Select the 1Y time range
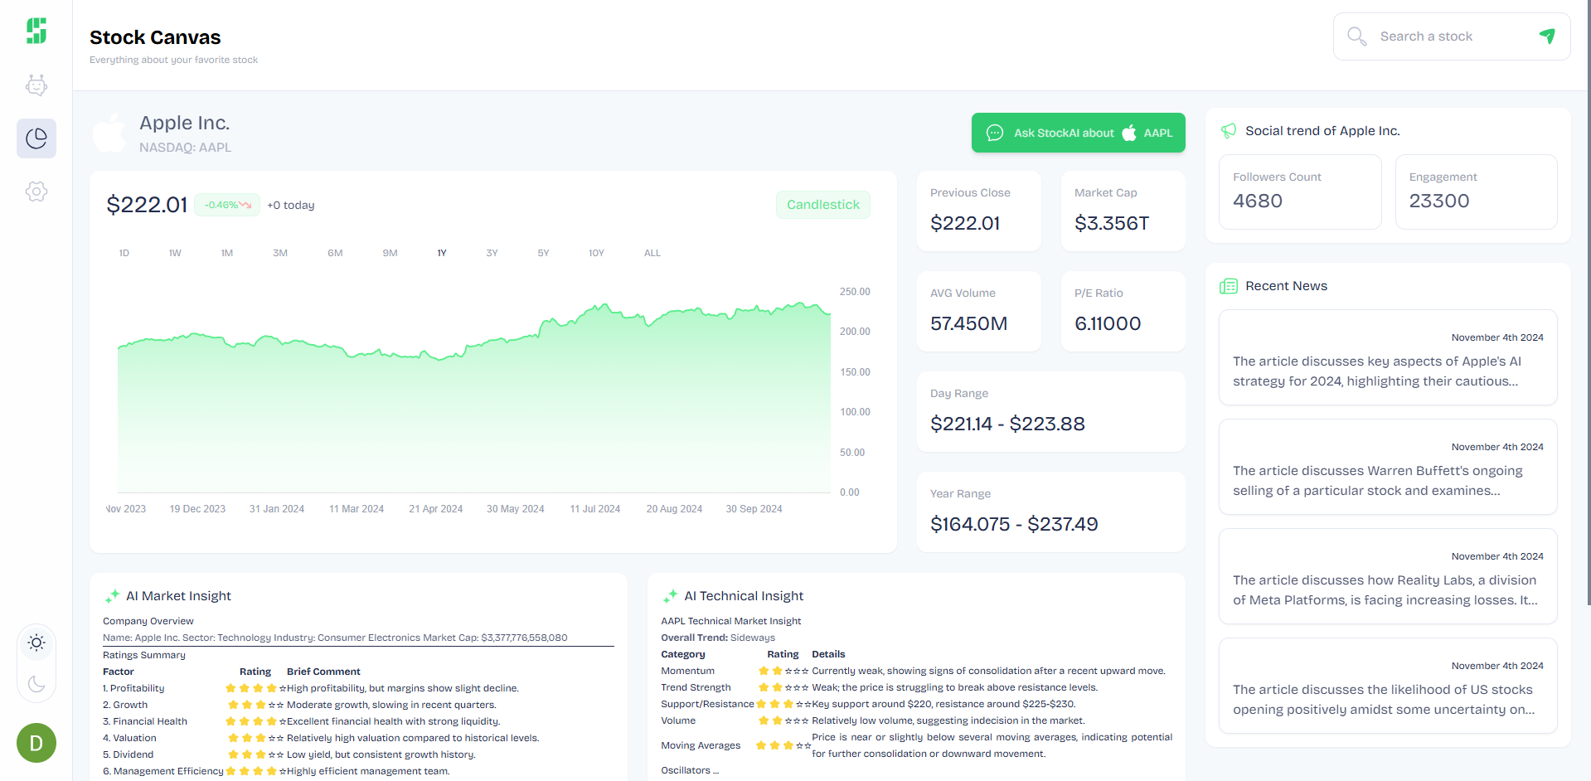Image resolution: width=1591 pixels, height=781 pixels. [x=442, y=253]
